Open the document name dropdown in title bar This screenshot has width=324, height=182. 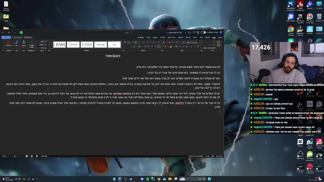168,32
